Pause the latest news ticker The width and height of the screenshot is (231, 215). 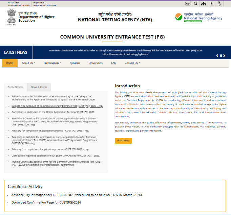coord(221,56)
